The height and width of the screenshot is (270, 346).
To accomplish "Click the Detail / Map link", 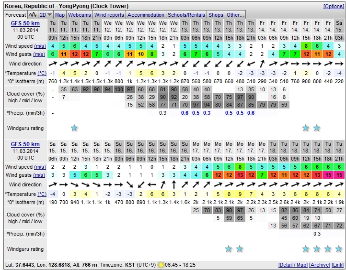I will 293,265.
